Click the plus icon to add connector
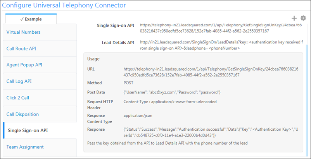 [x=294, y=18]
